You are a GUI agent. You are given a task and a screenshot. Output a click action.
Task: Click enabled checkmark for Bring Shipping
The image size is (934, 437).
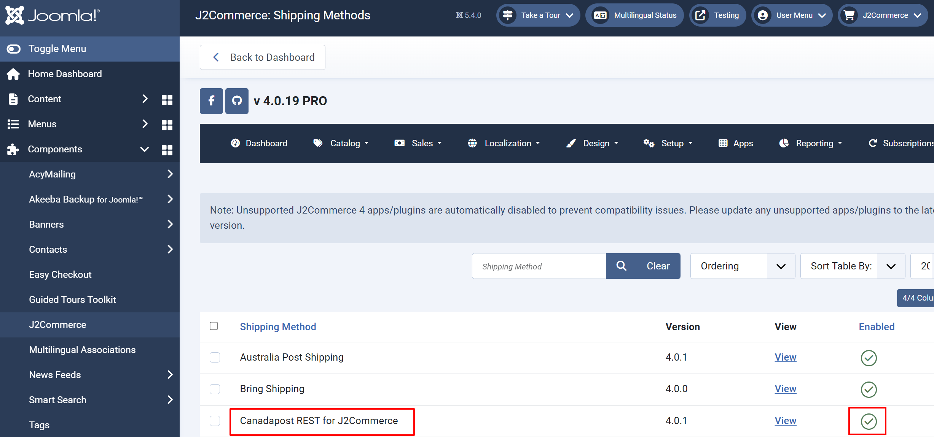click(869, 389)
